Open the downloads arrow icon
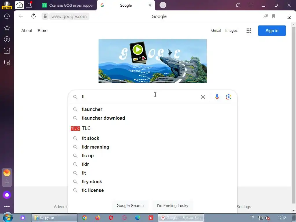 tap(289, 16)
